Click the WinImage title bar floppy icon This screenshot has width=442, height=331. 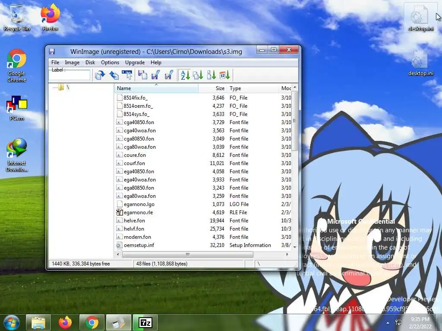click(x=52, y=52)
